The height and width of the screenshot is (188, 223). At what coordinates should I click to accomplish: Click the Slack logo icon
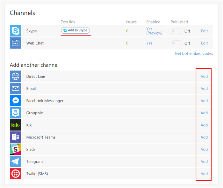point(16,149)
